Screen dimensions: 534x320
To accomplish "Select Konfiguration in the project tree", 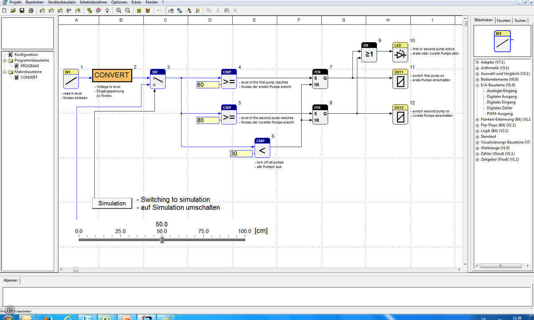I will point(26,55).
